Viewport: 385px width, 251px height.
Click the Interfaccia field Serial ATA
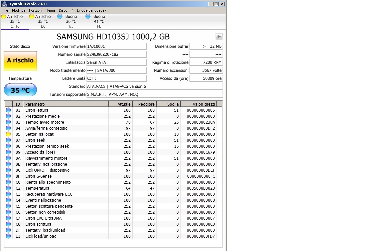point(117,62)
